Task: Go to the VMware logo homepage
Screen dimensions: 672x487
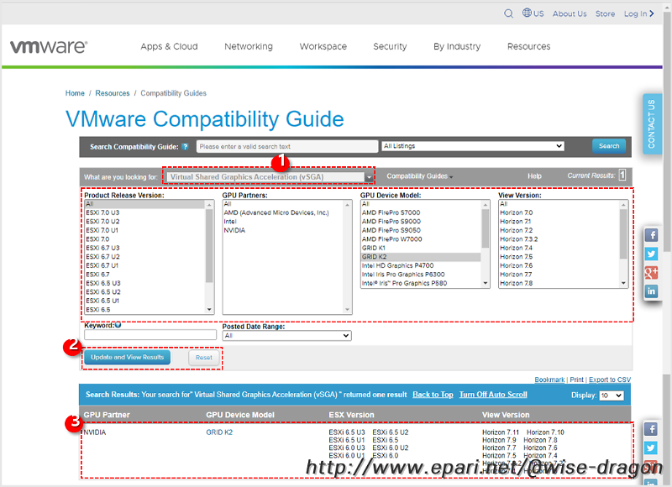Action: 49,46
